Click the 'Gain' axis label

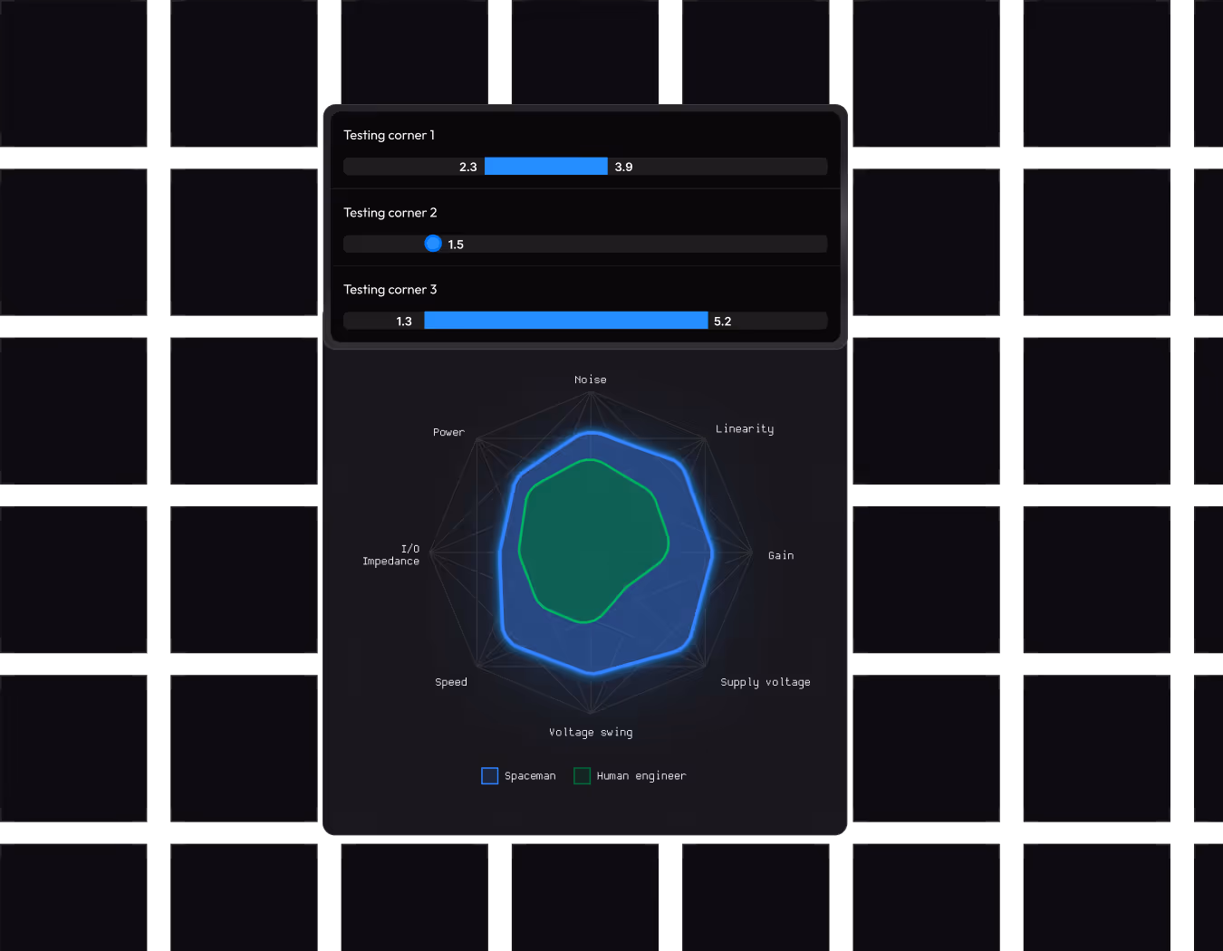(x=781, y=556)
